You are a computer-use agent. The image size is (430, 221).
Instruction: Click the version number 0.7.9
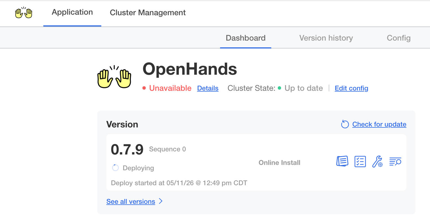pyautogui.click(x=127, y=149)
